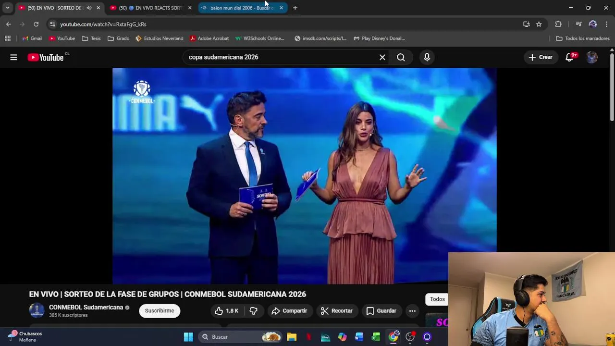Open the Adobe Acrobat bookmark
This screenshot has width=615, height=346.
pyautogui.click(x=209, y=38)
